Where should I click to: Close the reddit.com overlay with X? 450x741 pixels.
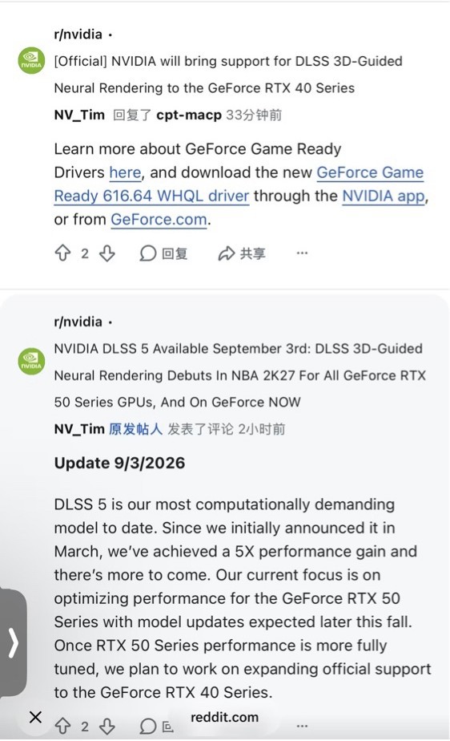[35, 717]
